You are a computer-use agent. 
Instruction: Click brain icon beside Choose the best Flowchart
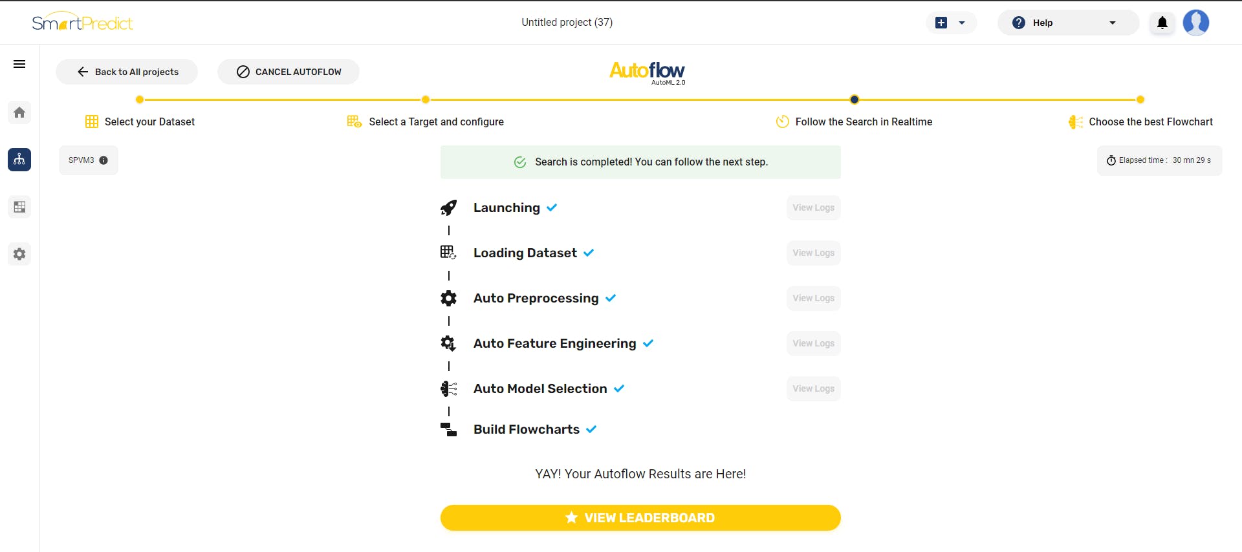pos(1075,122)
